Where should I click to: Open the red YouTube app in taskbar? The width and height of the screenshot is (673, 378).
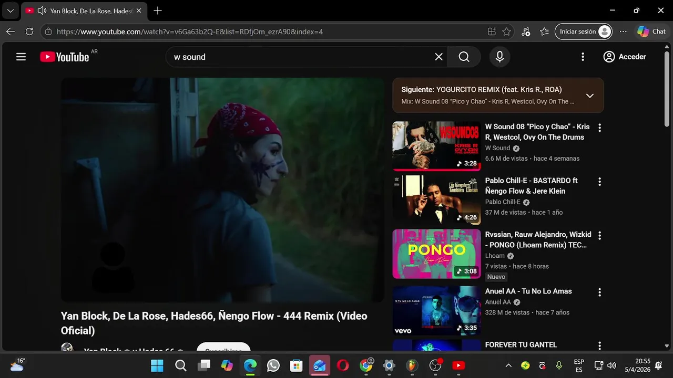tap(458, 365)
